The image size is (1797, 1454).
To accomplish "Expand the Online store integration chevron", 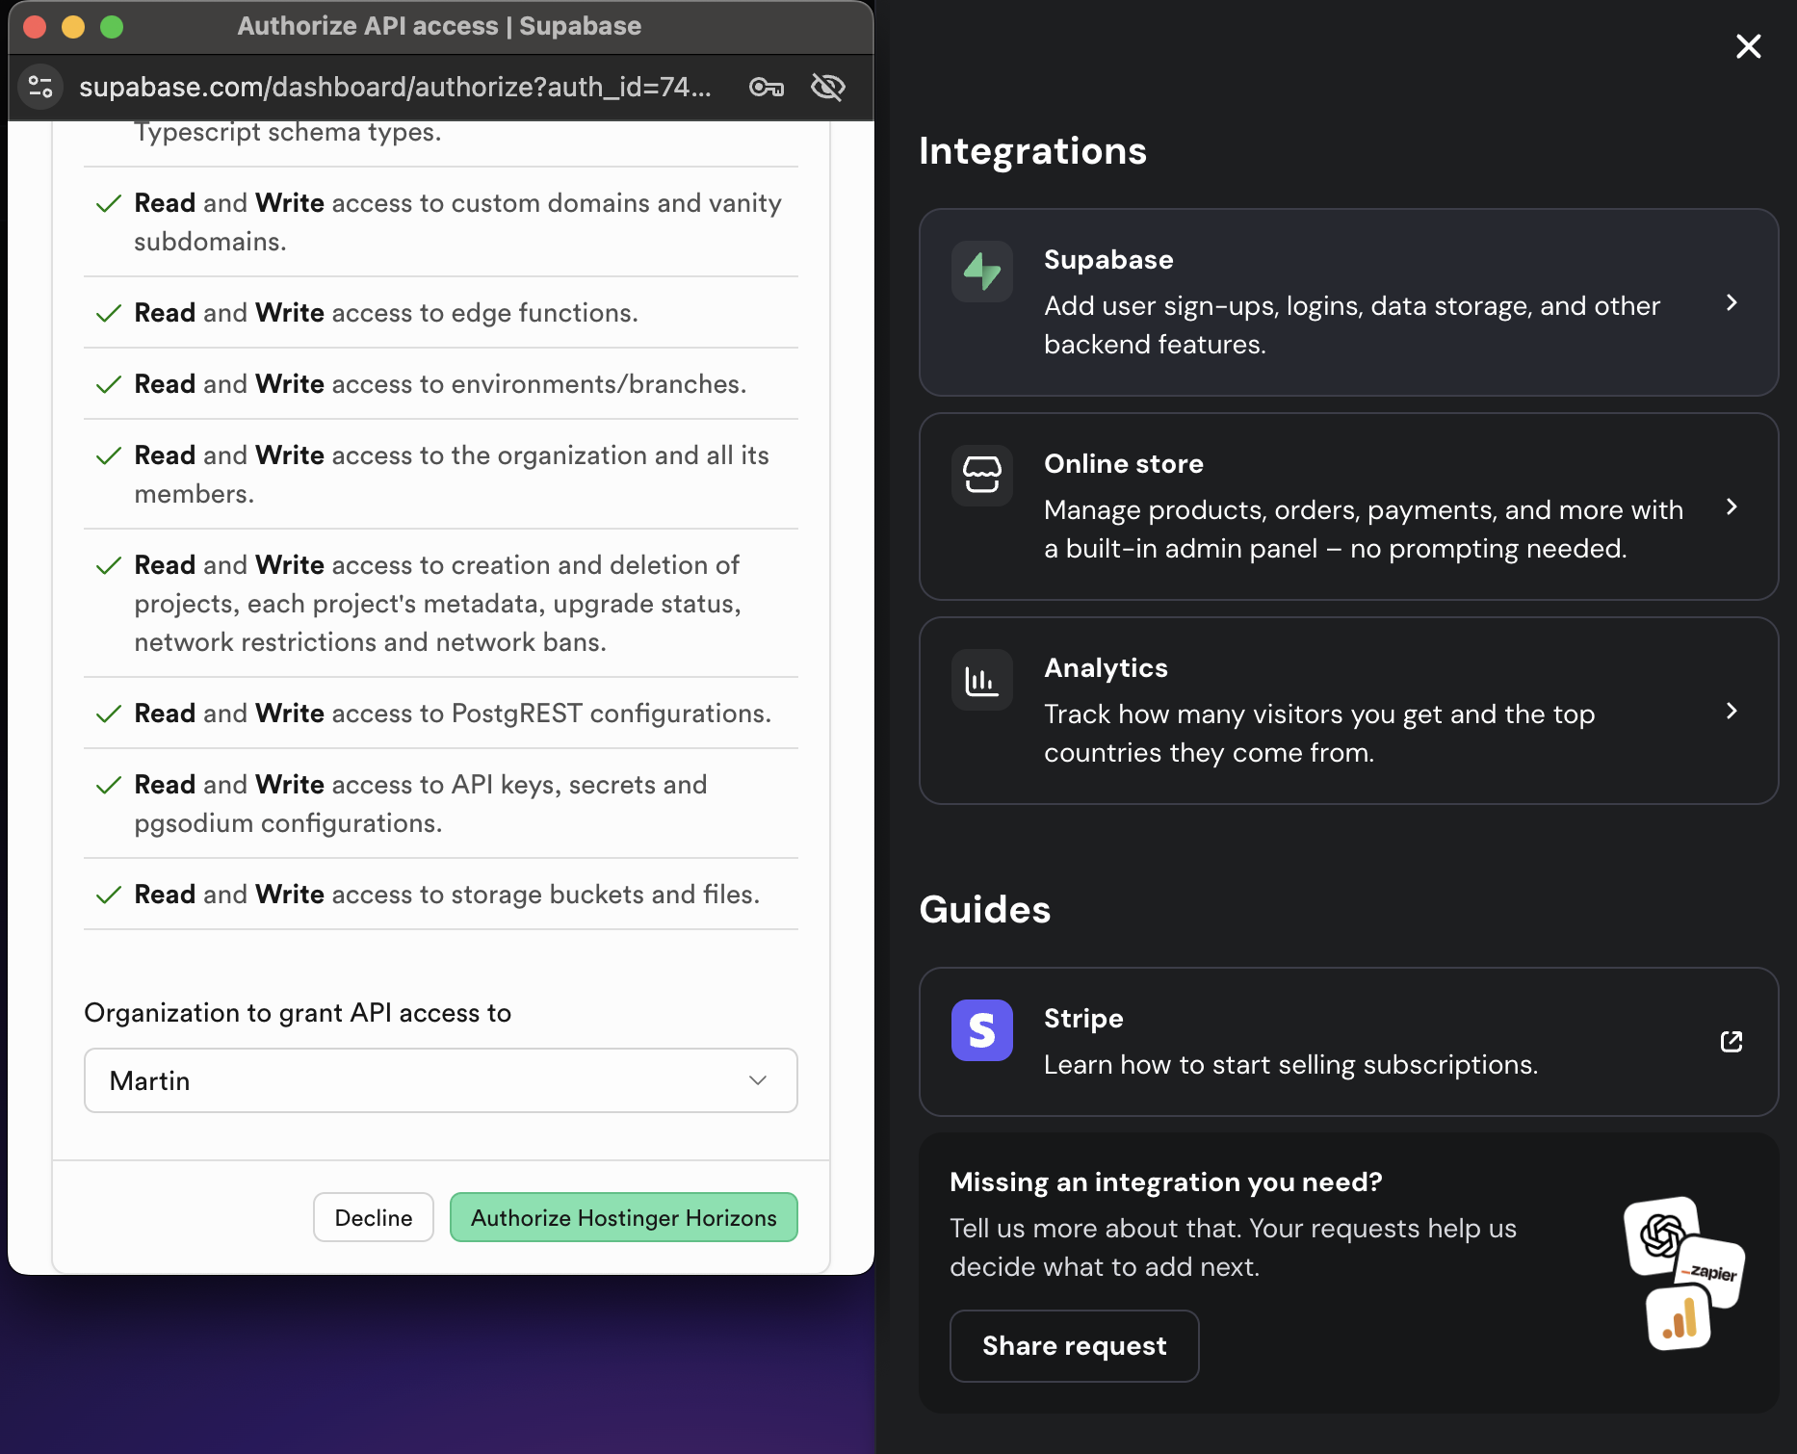I will (1732, 506).
